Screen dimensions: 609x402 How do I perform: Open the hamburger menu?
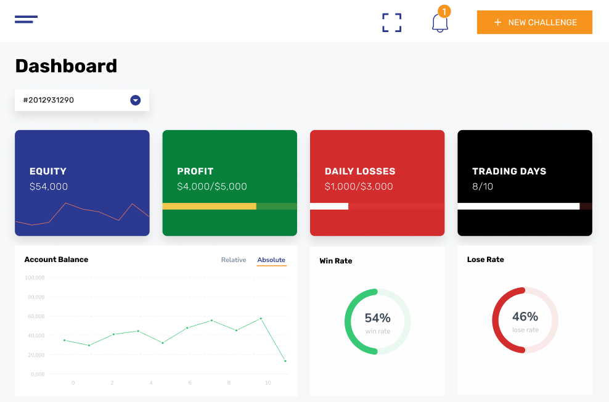(26, 20)
